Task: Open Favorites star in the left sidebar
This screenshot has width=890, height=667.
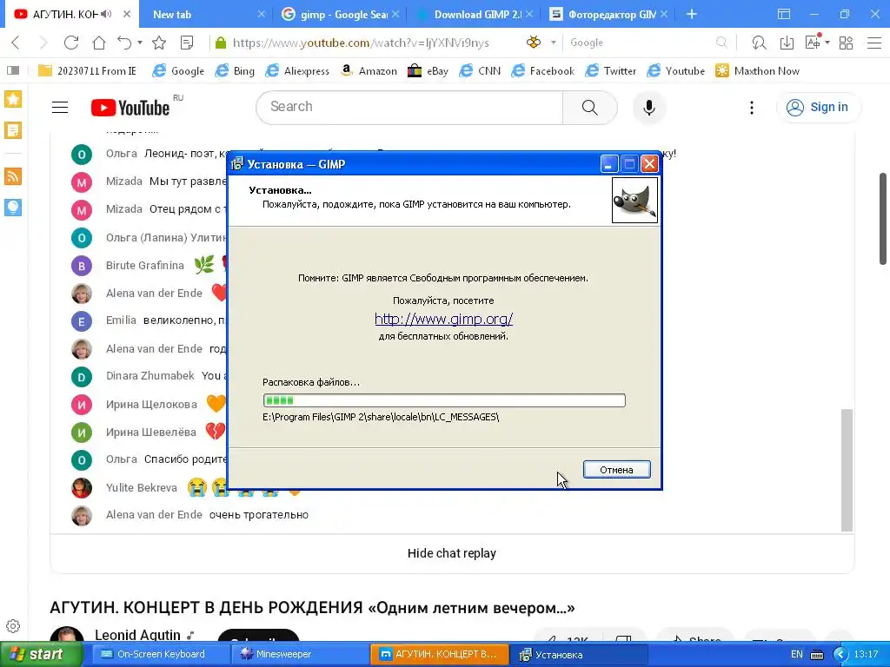Action: tap(13, 99)
